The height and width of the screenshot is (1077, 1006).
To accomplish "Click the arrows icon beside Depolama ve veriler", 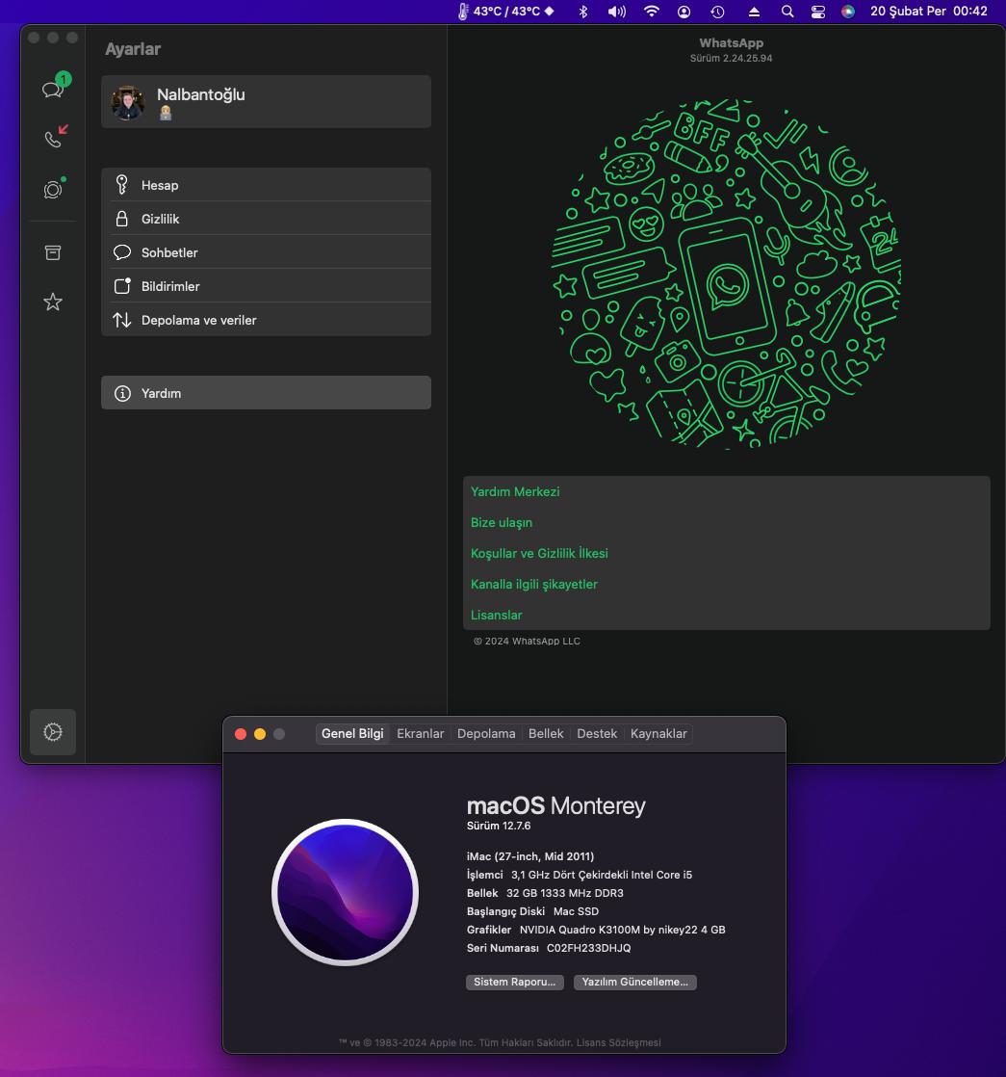I will pos(122,320).
